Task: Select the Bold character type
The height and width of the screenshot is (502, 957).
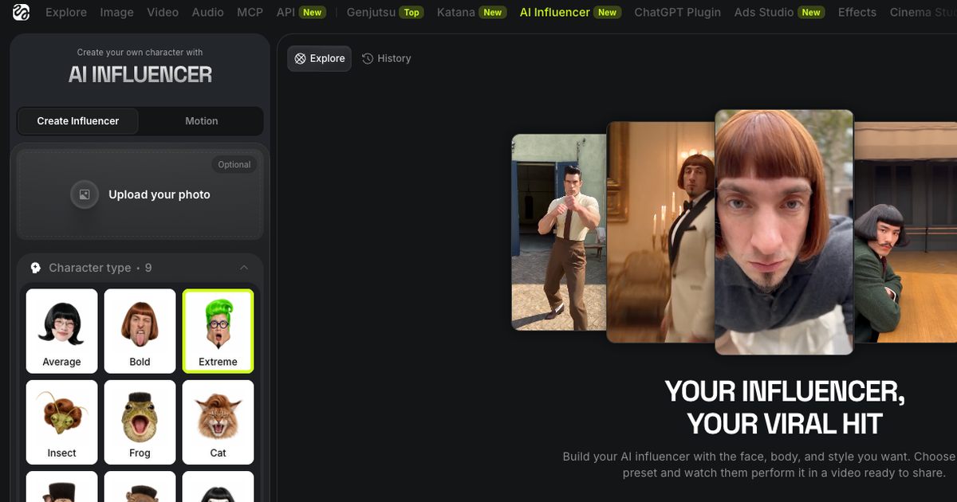Action: (x=140, y=331)
